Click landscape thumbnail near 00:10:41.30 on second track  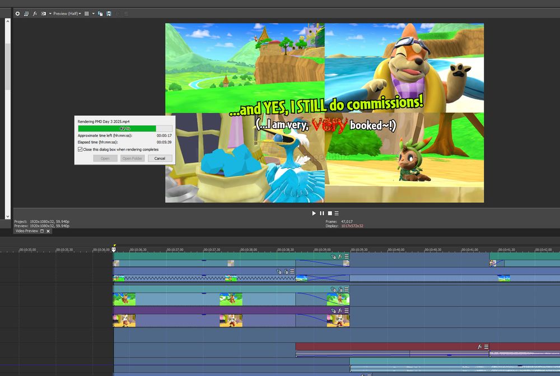click(x=503, y=278)
